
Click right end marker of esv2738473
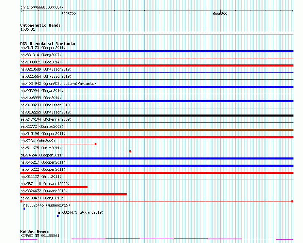pyautogui.click(x=292, y=201)
